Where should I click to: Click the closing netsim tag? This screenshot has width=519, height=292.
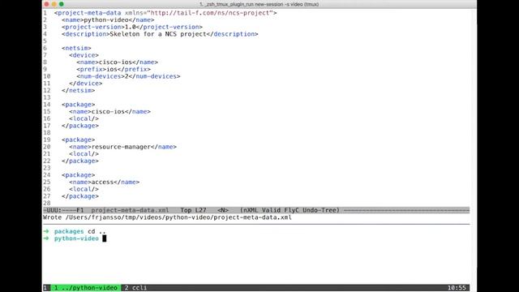[x=78, y=90]
